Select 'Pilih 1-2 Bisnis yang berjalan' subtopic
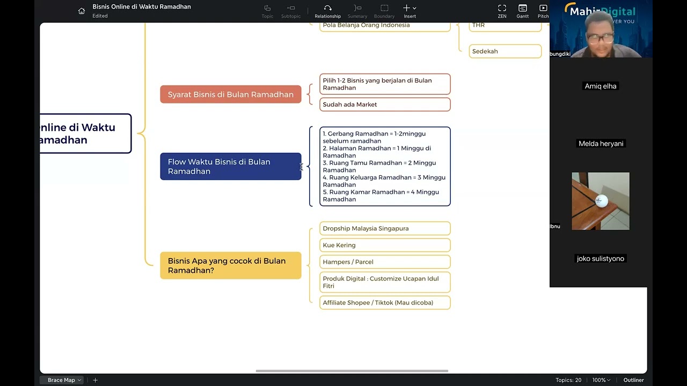 pyautogui.click(x=385, y=84)
